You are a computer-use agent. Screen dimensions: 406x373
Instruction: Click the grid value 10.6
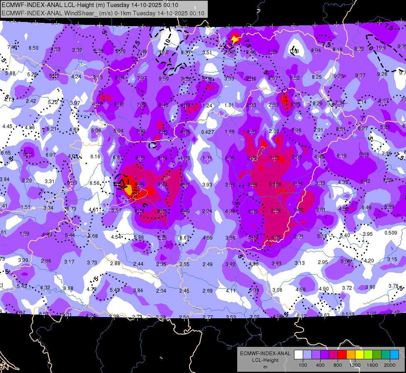coord(381,47)
